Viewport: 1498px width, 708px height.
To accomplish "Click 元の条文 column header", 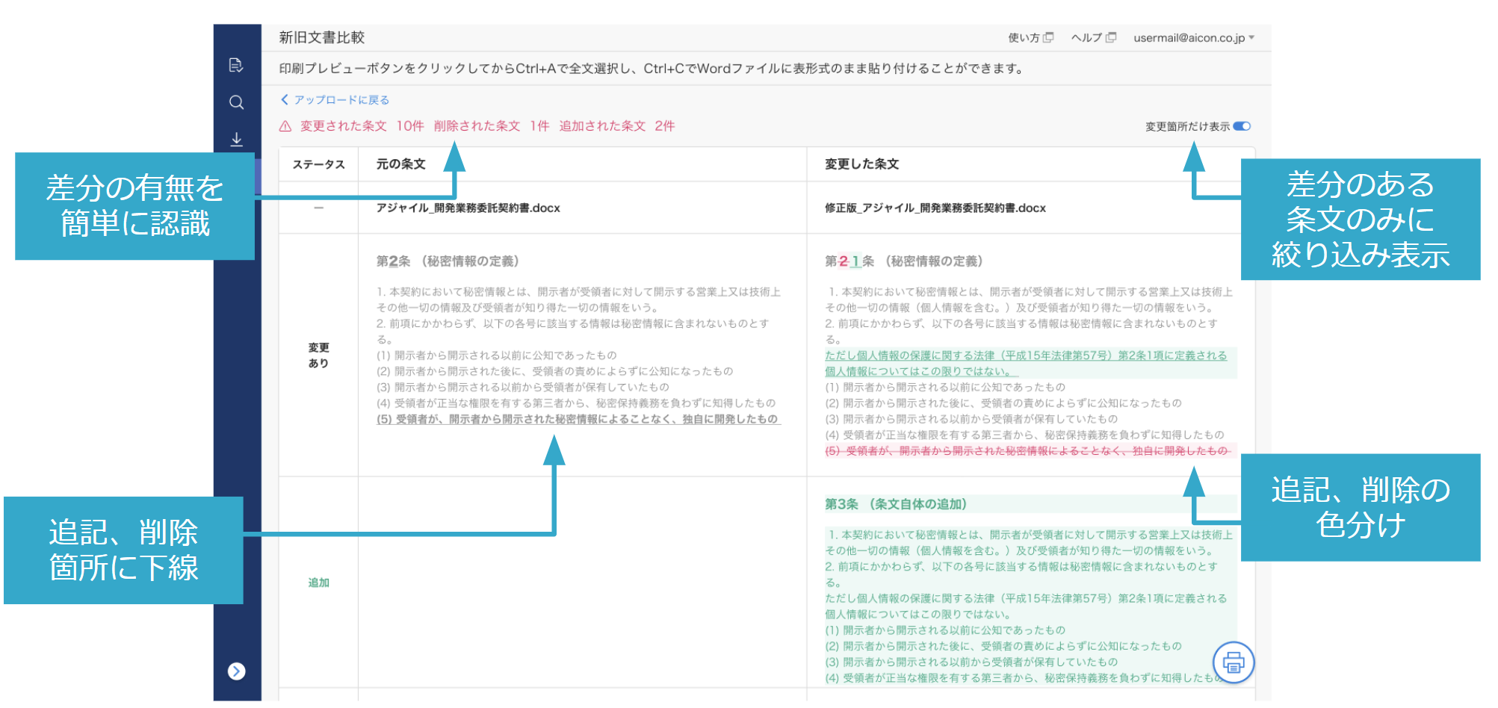I will (400, 164).
